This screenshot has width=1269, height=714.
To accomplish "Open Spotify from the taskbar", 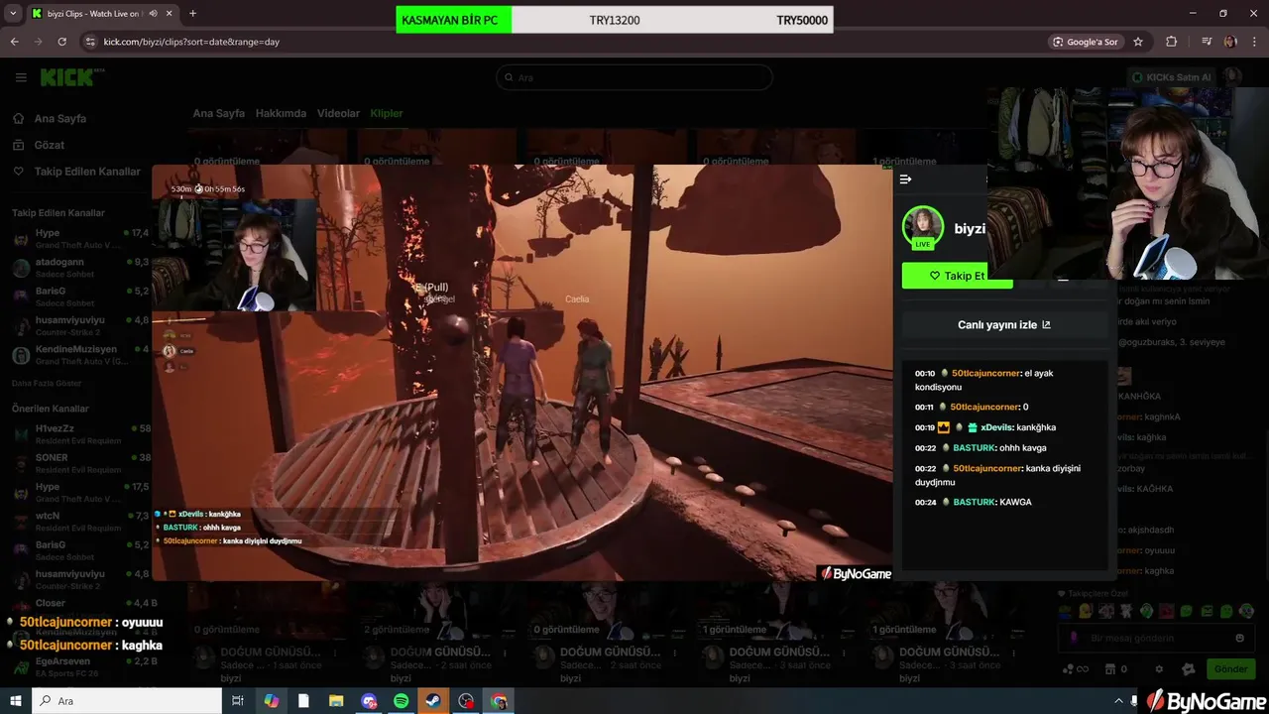I will click(401, 701).
